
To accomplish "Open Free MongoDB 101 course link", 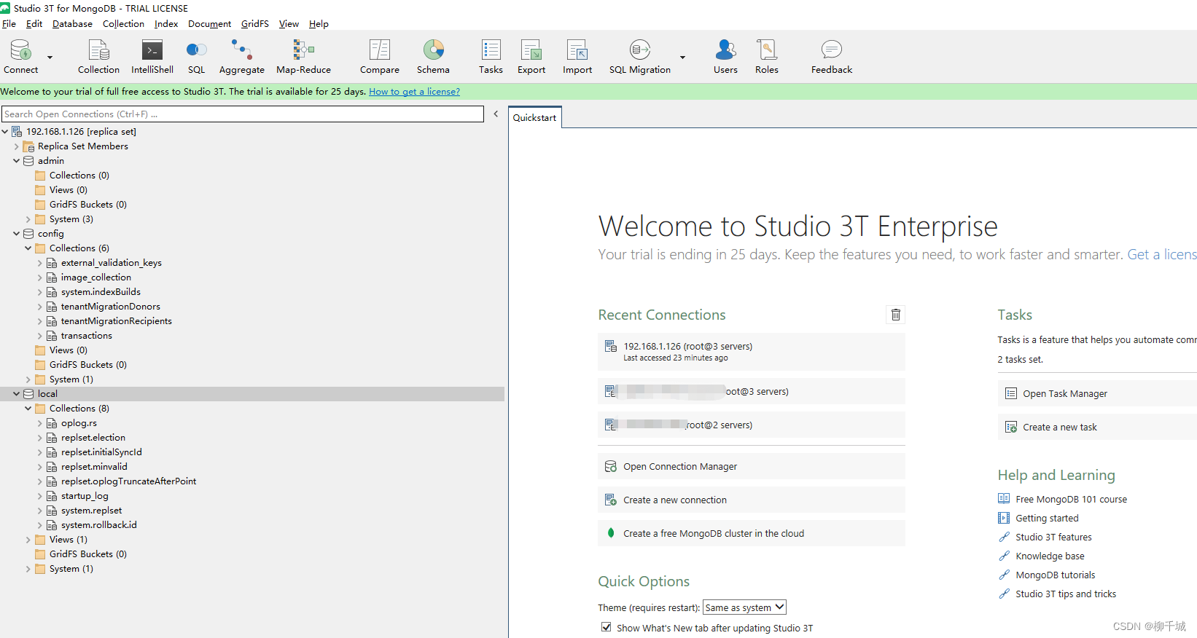I will pos(1071,500).
